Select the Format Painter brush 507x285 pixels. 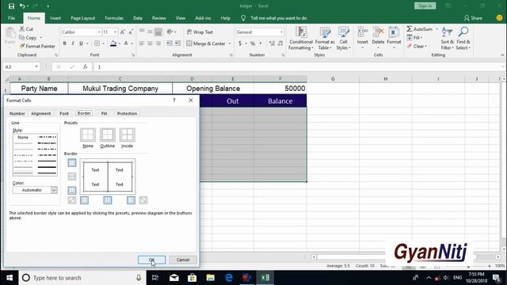pos(22,46)
